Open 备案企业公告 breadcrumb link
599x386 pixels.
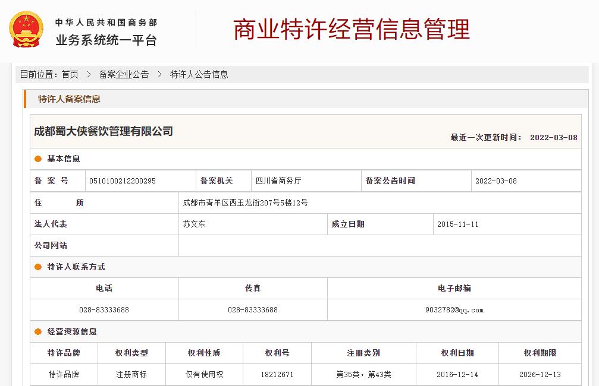[x=124, y=74]
